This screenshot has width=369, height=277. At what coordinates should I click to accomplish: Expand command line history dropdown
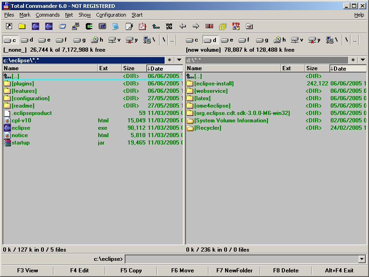362,259
